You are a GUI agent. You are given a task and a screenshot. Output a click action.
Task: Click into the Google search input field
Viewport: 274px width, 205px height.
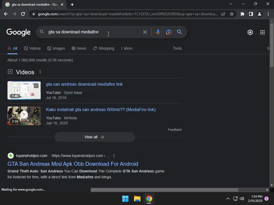tap(94, 32)
